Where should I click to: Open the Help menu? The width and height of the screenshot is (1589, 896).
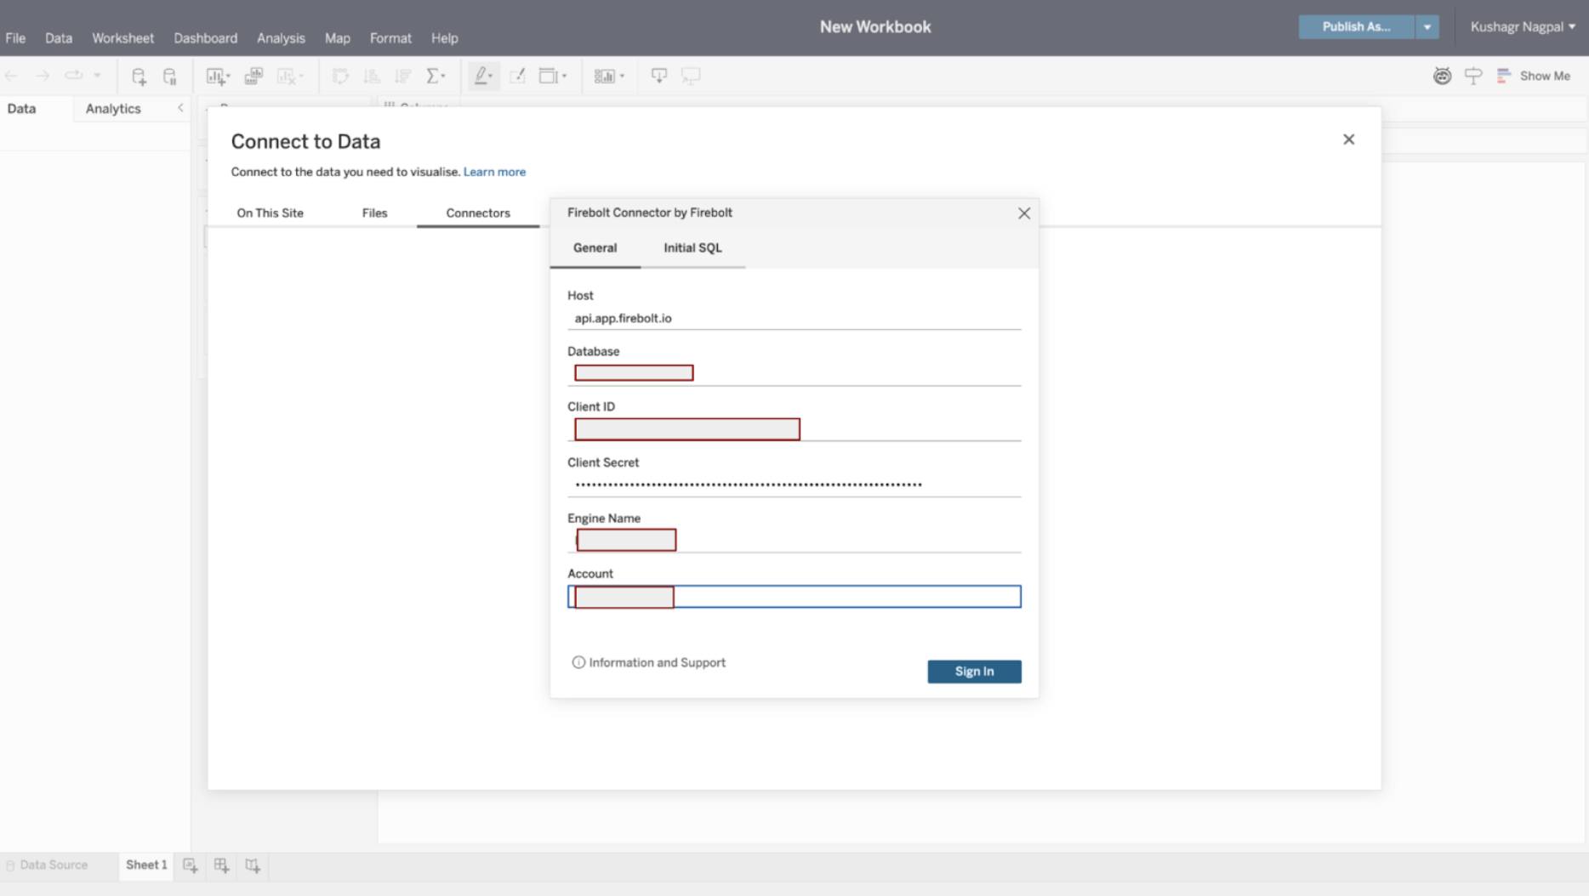(444, 38)
